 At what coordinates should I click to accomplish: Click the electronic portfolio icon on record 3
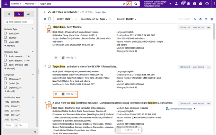[167, 109]
